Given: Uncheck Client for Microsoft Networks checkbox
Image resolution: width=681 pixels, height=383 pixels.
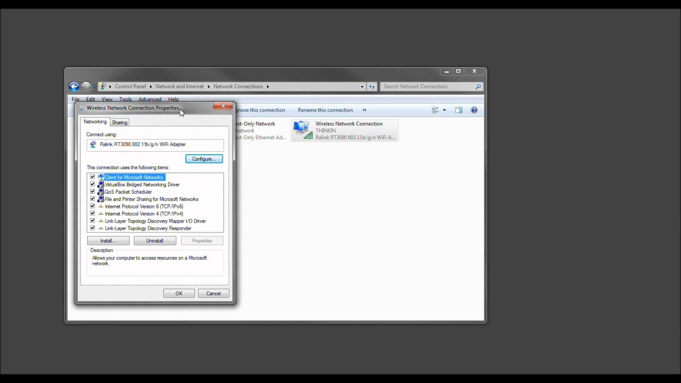Looking at the screenshot, I should pos(93,177).
